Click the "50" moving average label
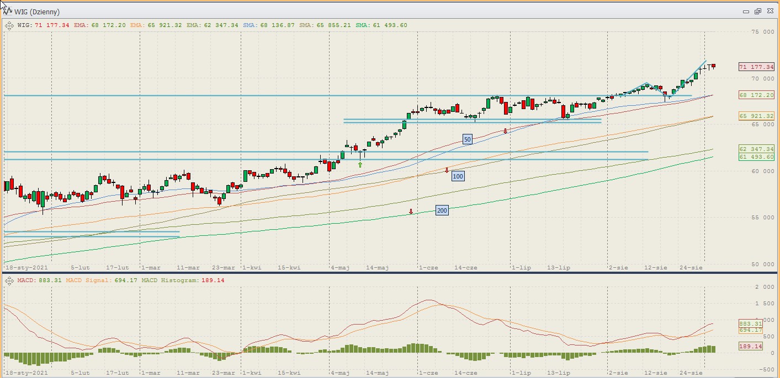780x378 pixels. (467, 139)
